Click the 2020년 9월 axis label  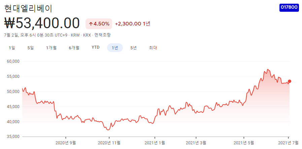[x=66, y=143]
